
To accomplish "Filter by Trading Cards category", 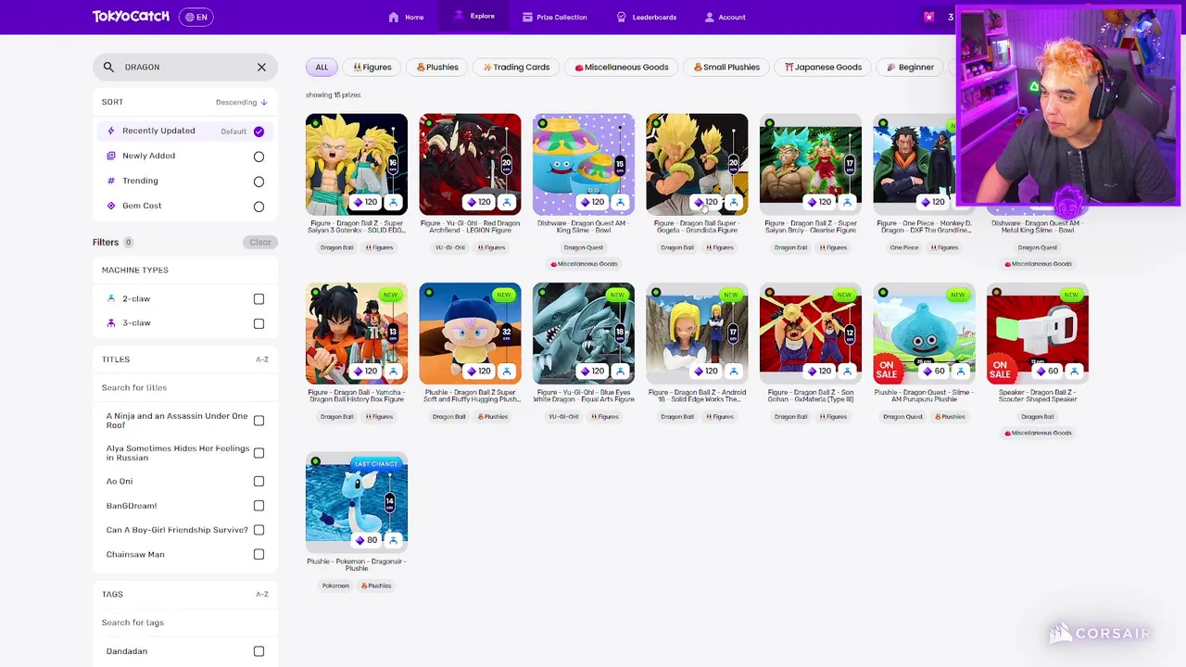I will click(x=516, y=67).
